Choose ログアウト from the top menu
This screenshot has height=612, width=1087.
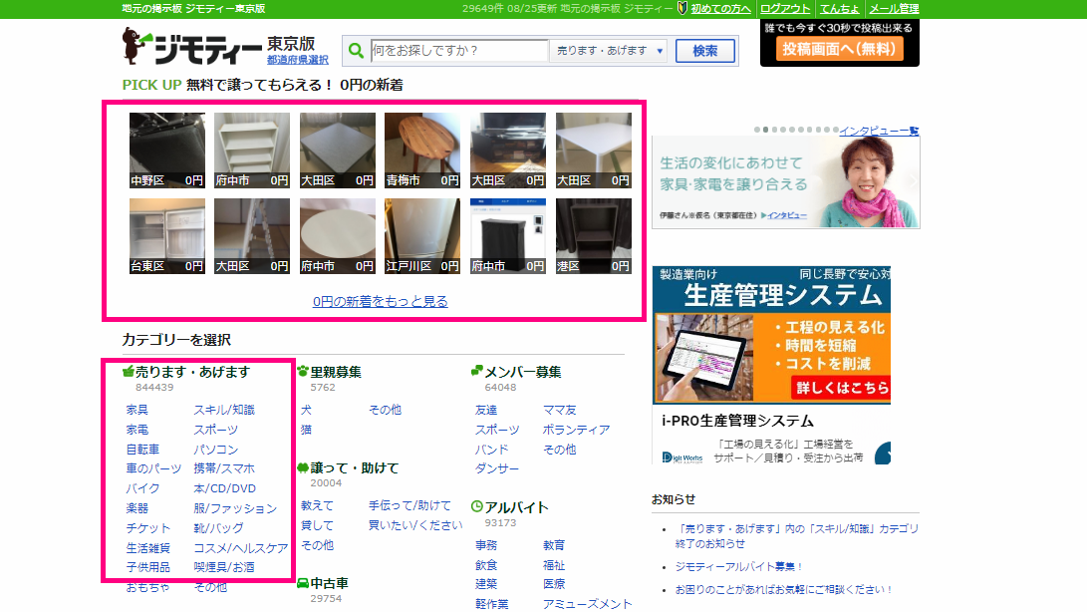coord(785,8)
